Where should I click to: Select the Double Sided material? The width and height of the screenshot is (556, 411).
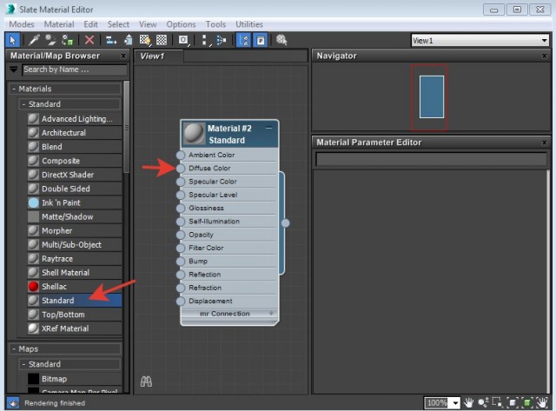pyautogui.click(x=75, y=189)
